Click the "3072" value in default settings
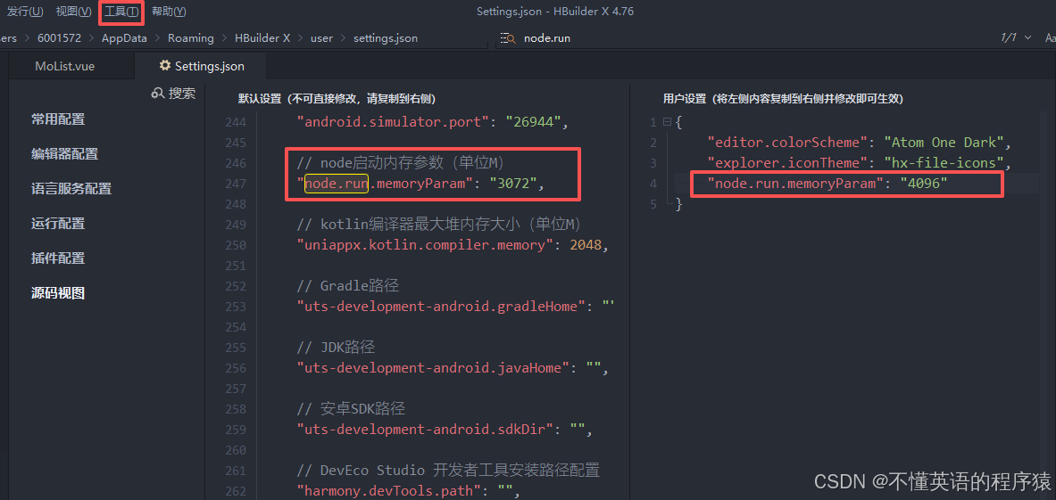 (x=513, y=184)
